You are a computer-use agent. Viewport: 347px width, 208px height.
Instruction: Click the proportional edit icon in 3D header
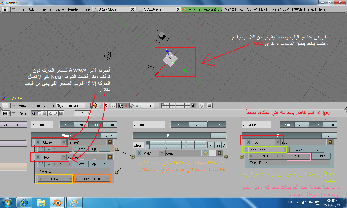coord(201,106)
